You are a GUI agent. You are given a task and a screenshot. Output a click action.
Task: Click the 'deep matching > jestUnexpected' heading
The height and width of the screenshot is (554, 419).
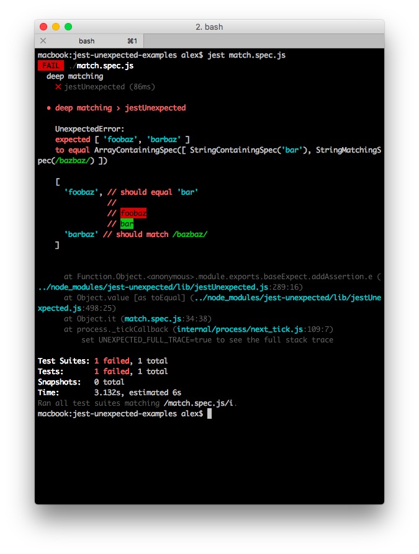point(120,108)
